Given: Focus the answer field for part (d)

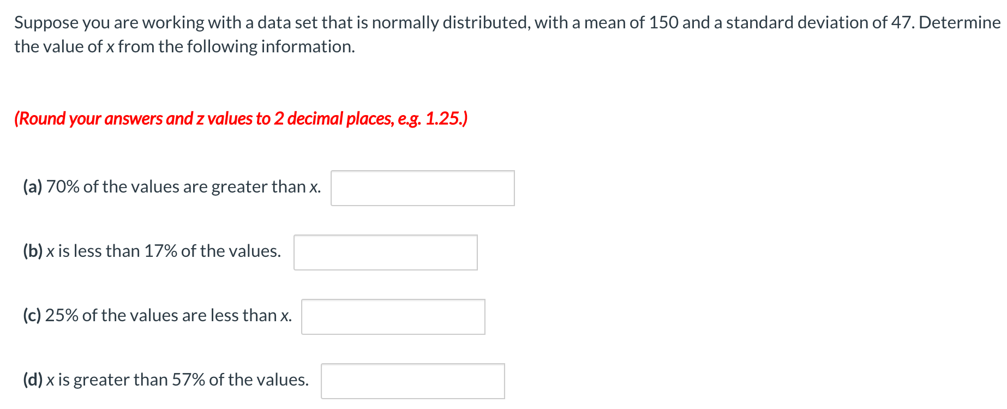Looking at the screenshot, I should [413, 381].
